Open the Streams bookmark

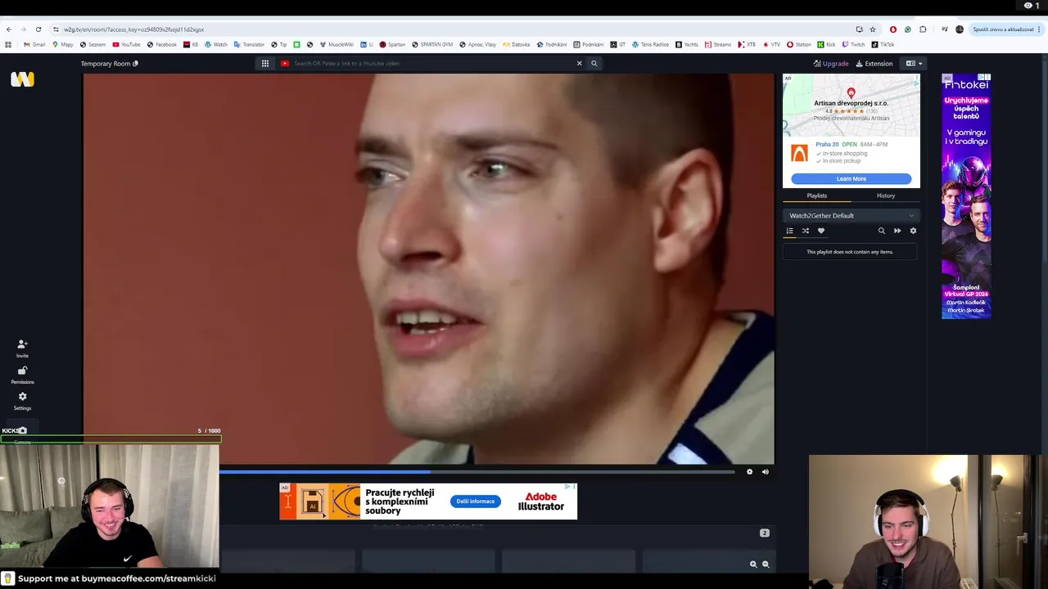[718, 44]
